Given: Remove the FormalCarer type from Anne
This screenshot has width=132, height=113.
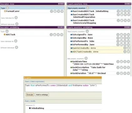Looking at the screenshot, I should 58,11.
